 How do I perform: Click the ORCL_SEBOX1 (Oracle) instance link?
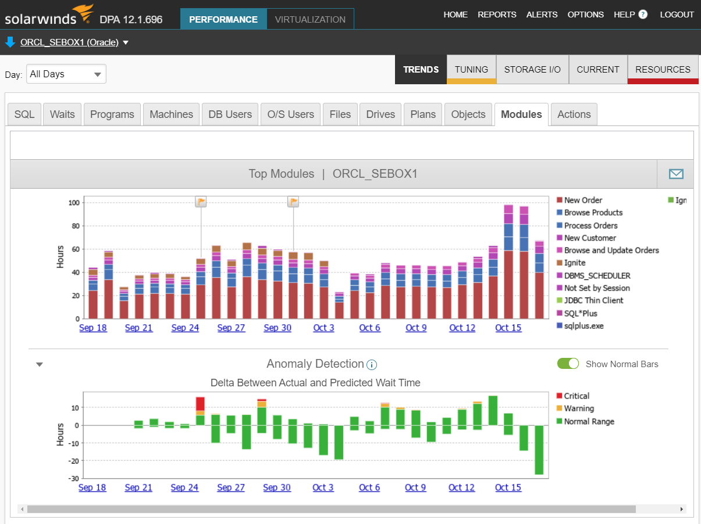click(69, 42)
